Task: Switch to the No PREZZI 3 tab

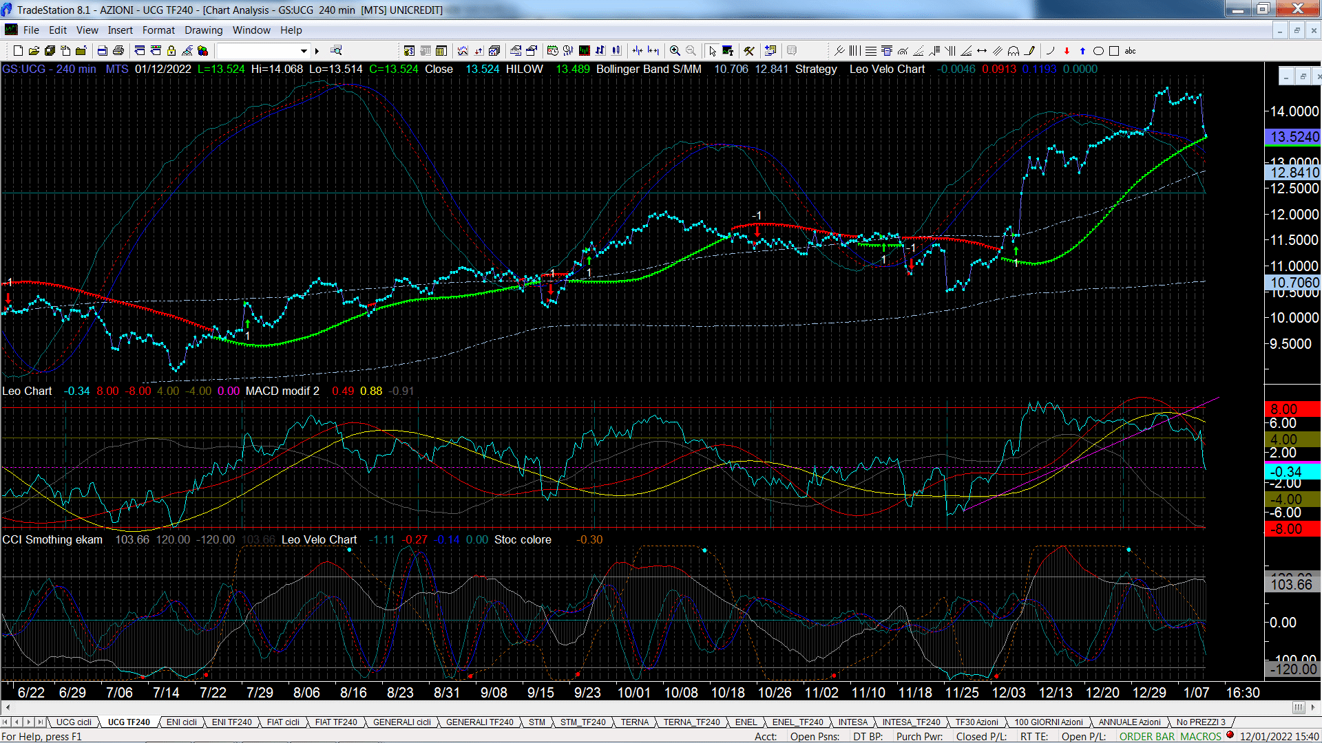Action: (1201, 722)
